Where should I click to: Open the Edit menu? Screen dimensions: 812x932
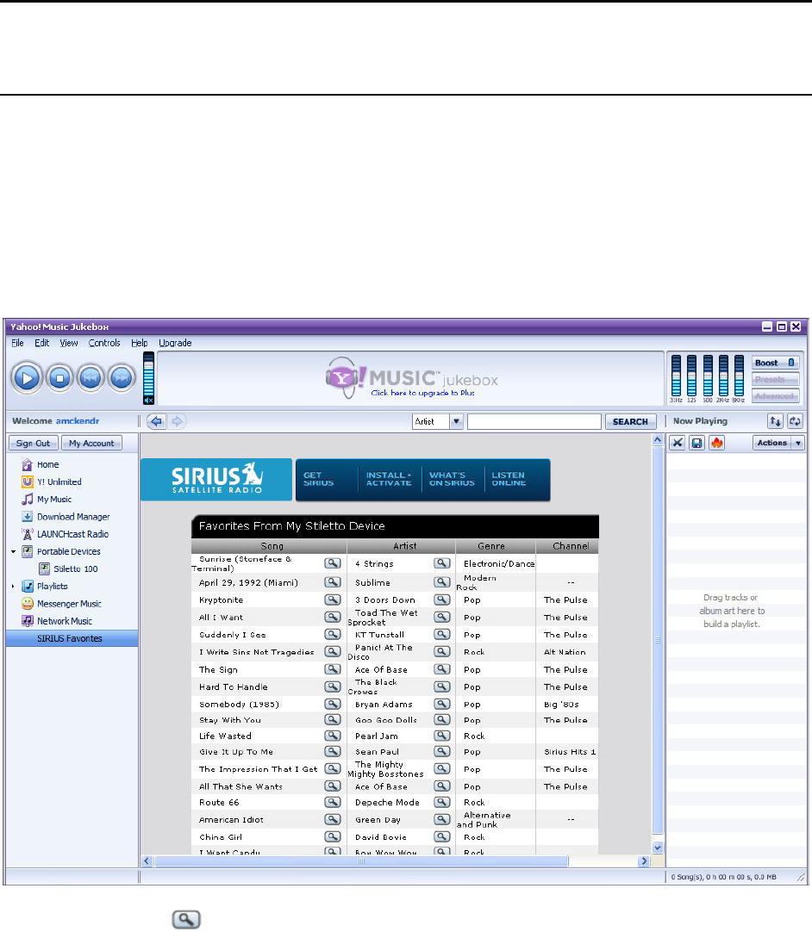pos(41,343)
